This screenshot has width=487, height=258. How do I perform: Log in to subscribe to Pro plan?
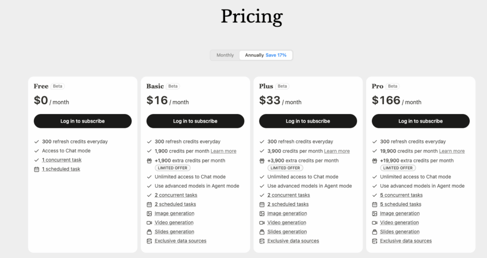[x=420, y=121]
